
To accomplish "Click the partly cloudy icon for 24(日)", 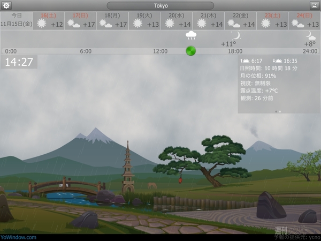I will pos(298,24).
